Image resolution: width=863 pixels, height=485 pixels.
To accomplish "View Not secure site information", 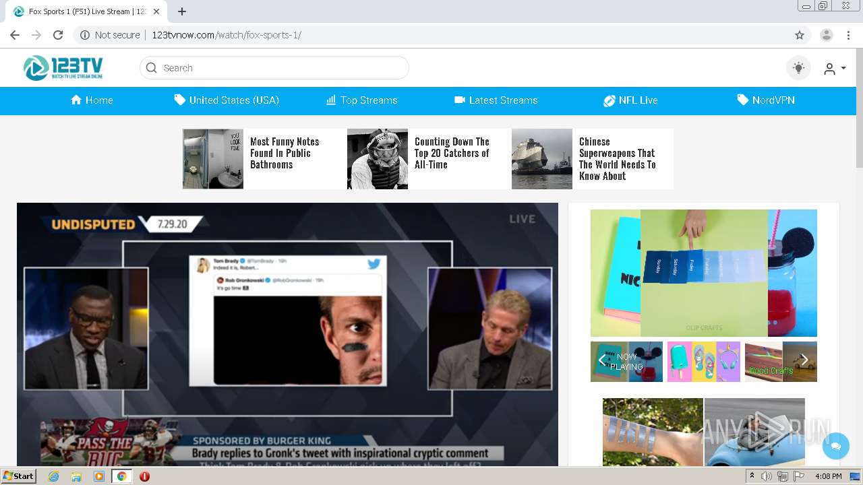I will (110, 35).
